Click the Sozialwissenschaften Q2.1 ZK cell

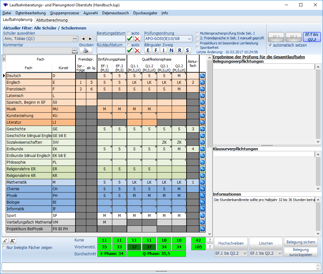point(164,142)
